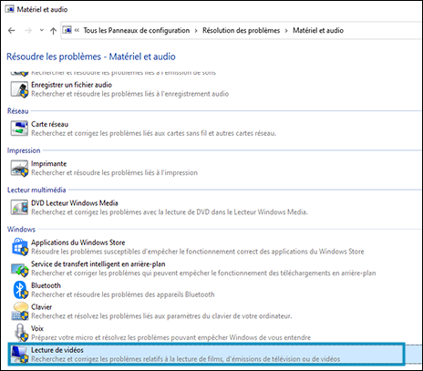Click description 'problèmes liés à l'impression'
423x371 pixels.
(x=114, y=172)
